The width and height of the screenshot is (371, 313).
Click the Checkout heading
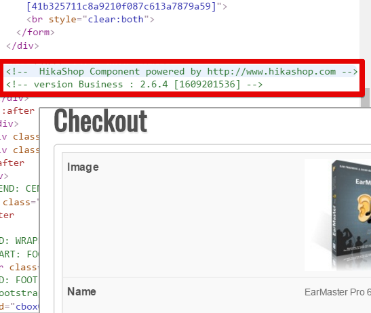[100, 121]
